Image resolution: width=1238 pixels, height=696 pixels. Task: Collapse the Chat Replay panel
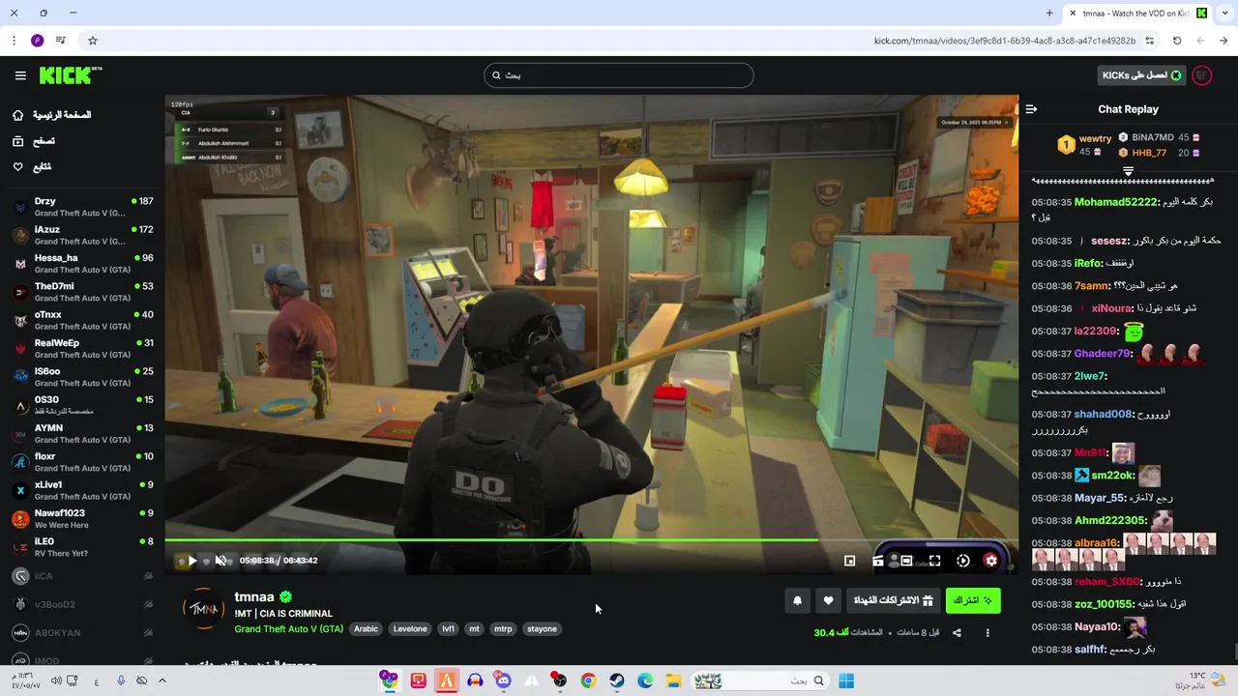[x=1031, y=109]
